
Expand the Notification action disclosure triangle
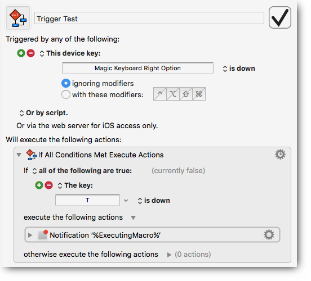tap(30, 235)
